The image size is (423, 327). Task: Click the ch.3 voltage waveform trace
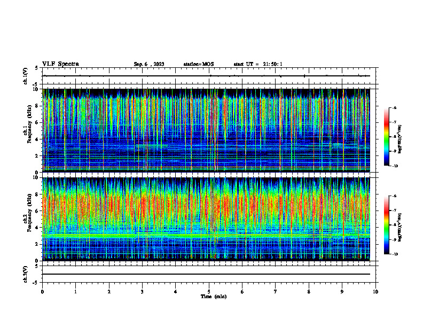(206, 274)
